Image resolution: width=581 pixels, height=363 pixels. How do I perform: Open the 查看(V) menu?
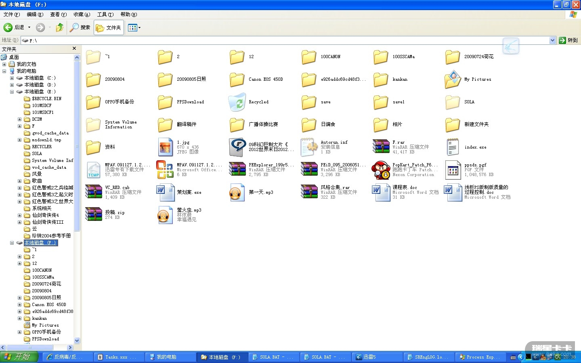click(x=58, y=15)
